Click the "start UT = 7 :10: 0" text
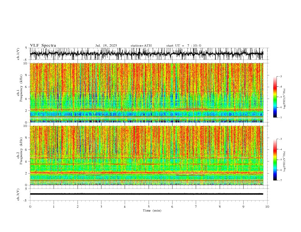Viewport: 301px width, 232px height. 184,45
